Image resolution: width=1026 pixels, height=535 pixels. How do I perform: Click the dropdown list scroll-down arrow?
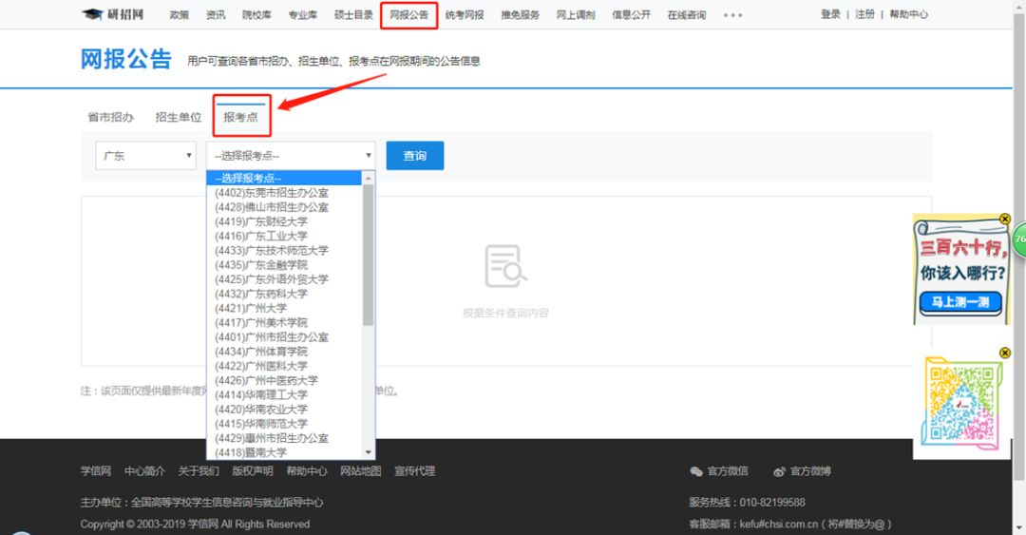[369, 452]
